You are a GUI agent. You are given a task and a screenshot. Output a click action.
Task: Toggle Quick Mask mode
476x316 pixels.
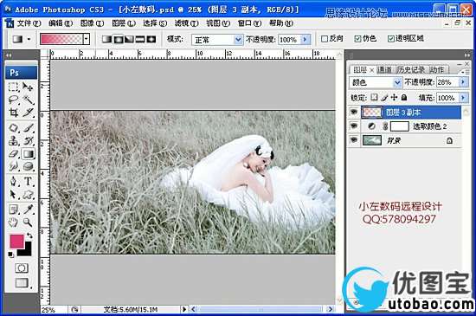[22, 268]
